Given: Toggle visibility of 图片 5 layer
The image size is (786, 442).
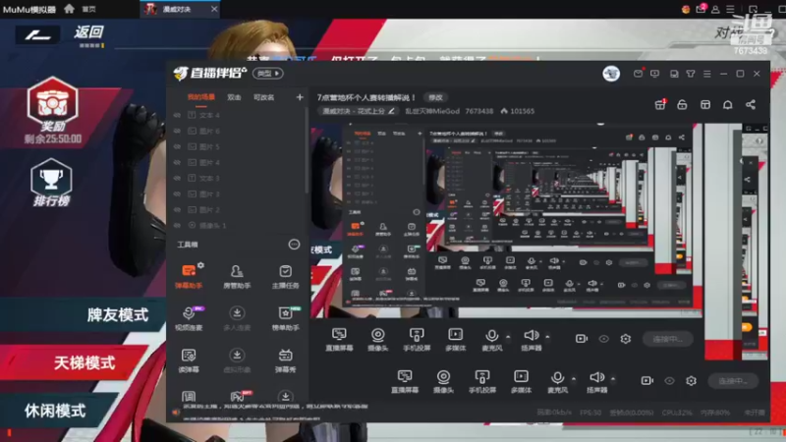Looking at the screenshot, I should pyautogui.click(x=177, y=146).
